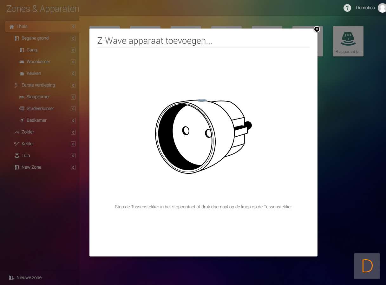Choose the Gang zone in sidebar
The width and height of the screenshot is (386, 285).
pos(32,50)
